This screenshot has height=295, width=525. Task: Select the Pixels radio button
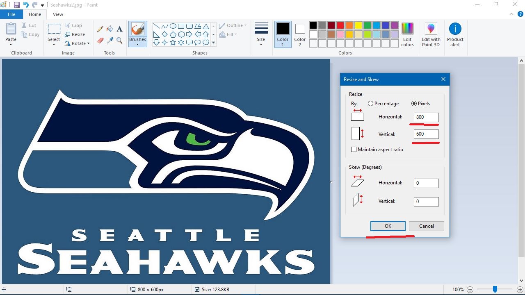[x=414, y=104]
